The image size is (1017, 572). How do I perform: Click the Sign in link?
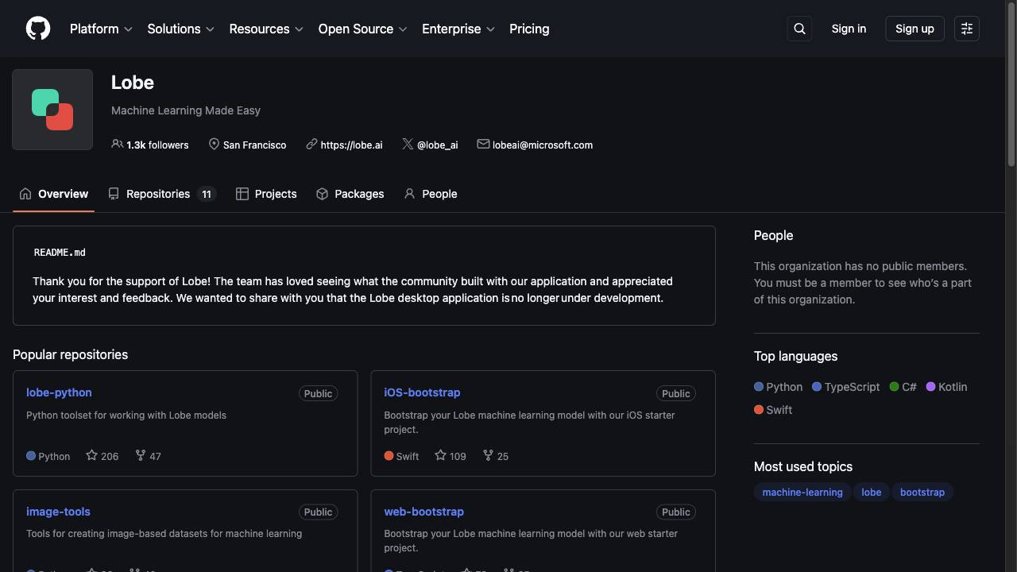(x=849, y=29)
